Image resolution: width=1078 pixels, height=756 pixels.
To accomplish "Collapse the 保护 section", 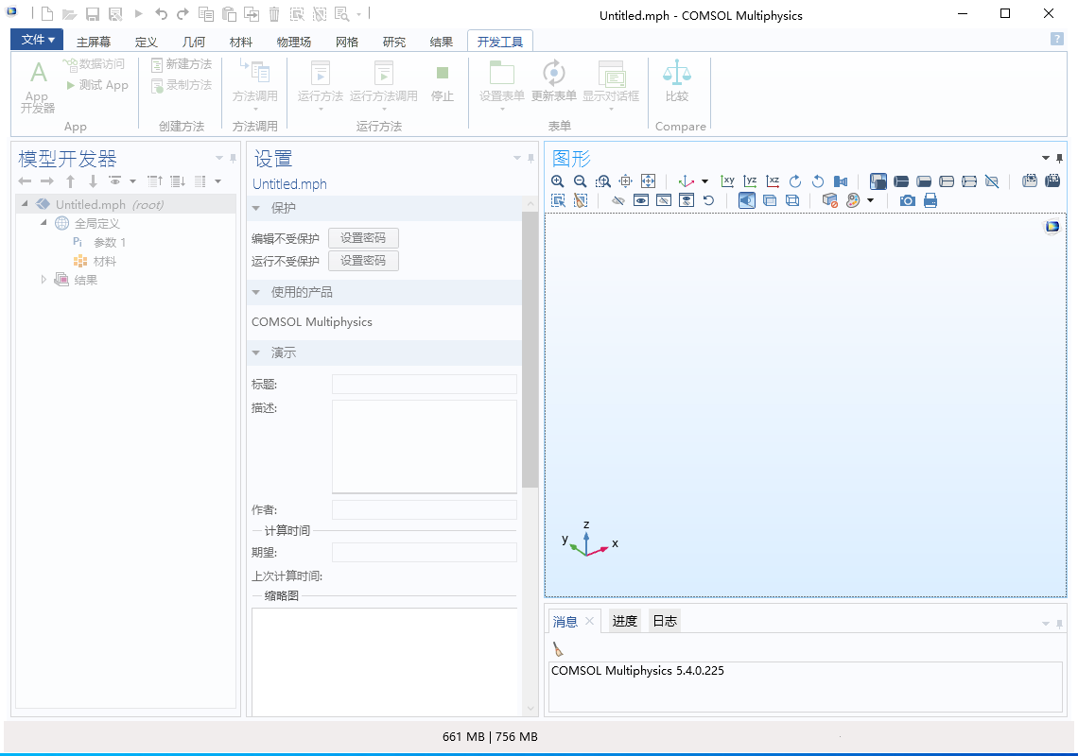I will 255,208.
